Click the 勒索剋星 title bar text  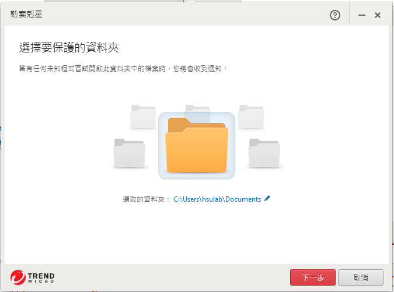pyautogui.click(x=26, y=15)
